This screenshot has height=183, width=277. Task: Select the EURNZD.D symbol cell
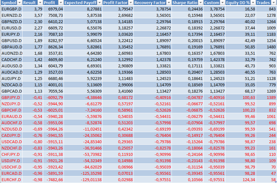click(x=11, y=15)
